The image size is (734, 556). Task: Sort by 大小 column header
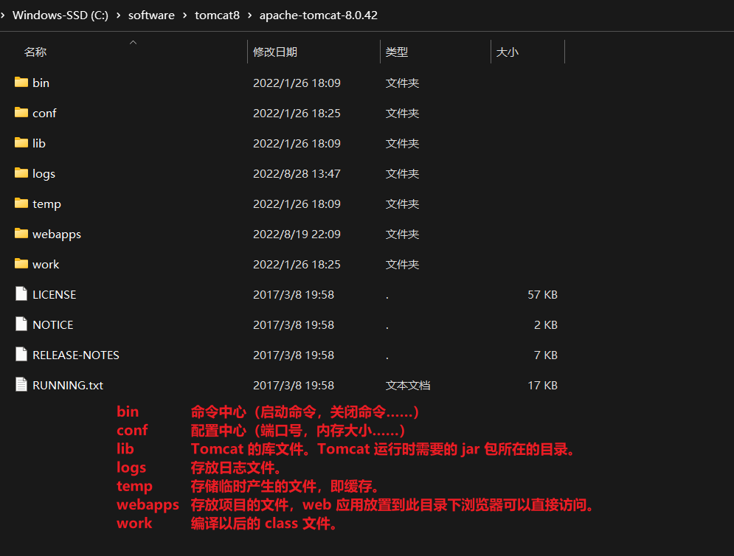click(x=507, y=52)
